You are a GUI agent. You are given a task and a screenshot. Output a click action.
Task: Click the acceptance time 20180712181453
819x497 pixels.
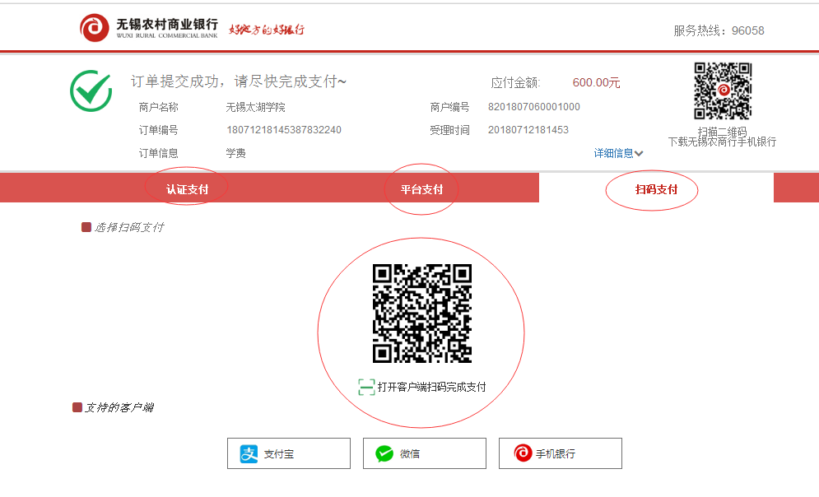528,130
